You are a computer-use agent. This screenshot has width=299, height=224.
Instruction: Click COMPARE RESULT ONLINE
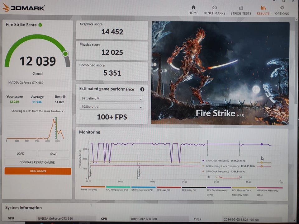37,162
